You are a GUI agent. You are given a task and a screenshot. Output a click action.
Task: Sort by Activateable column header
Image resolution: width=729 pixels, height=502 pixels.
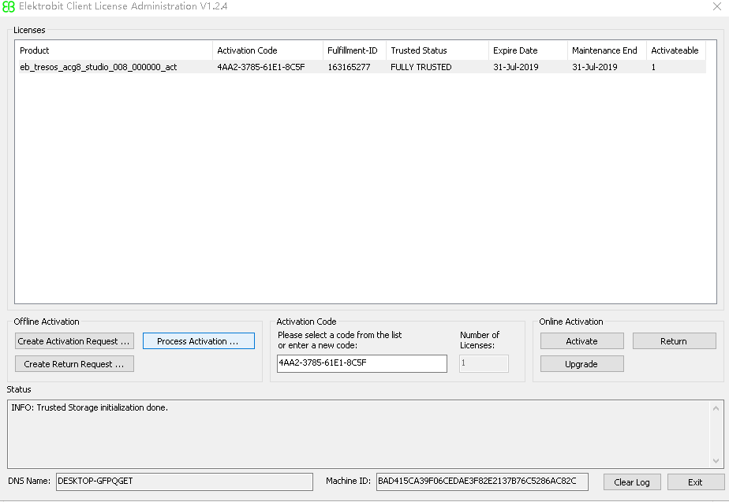tap(676, 50)
